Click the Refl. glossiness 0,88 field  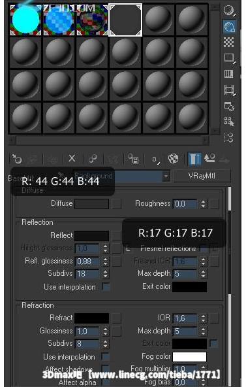(87, 261)
